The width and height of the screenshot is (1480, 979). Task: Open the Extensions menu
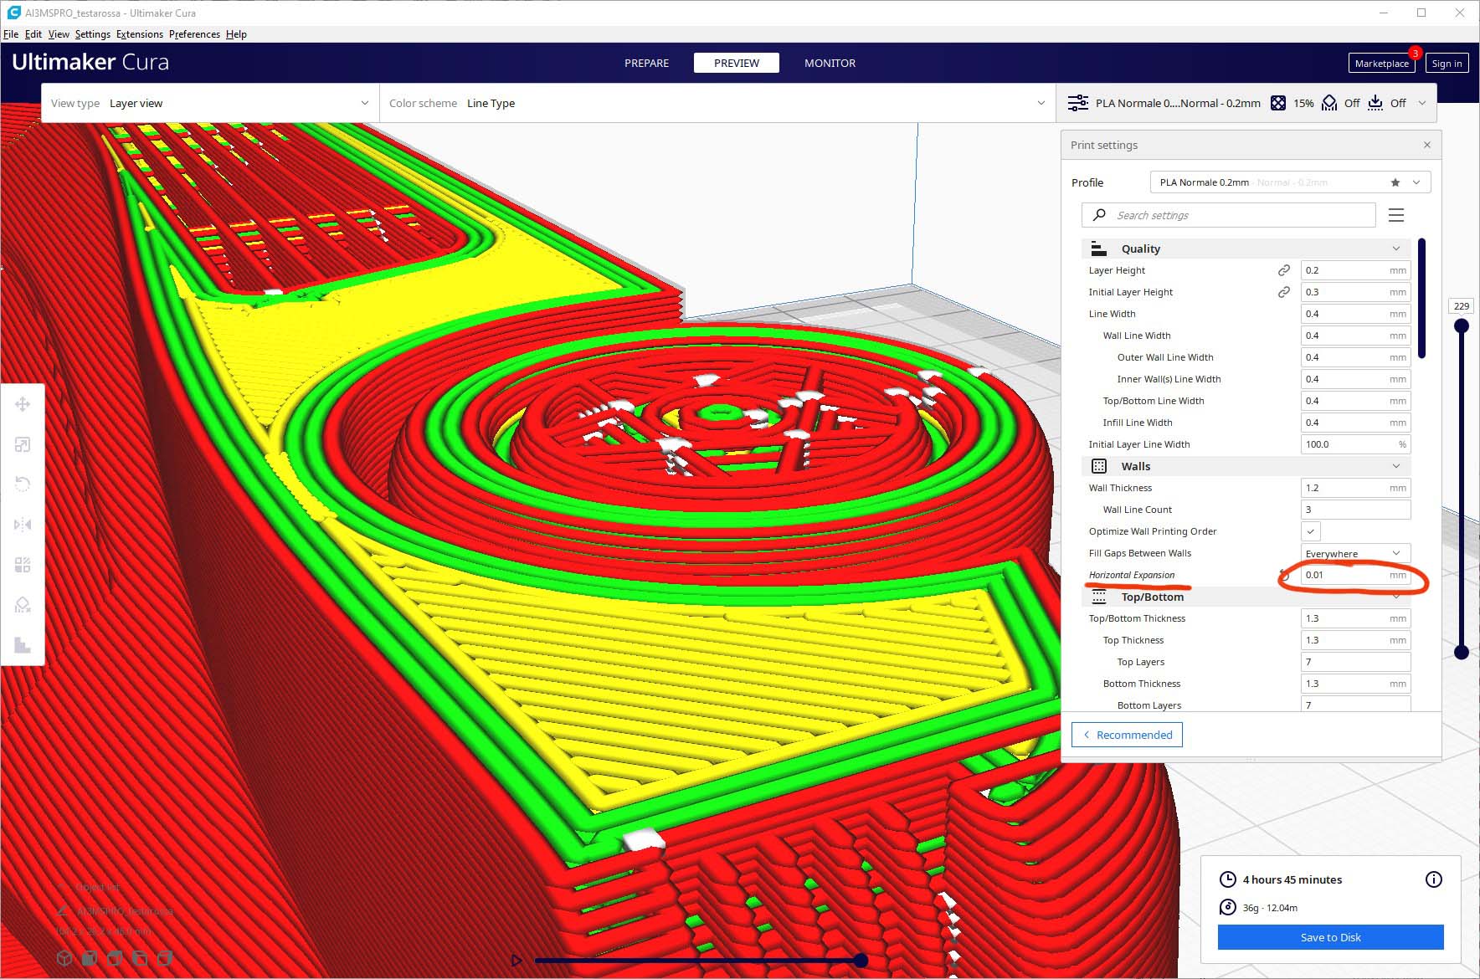(140, 34)
